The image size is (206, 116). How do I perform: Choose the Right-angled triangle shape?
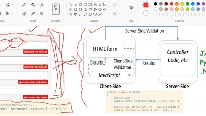pyautogui.click(x=105, y=5)
